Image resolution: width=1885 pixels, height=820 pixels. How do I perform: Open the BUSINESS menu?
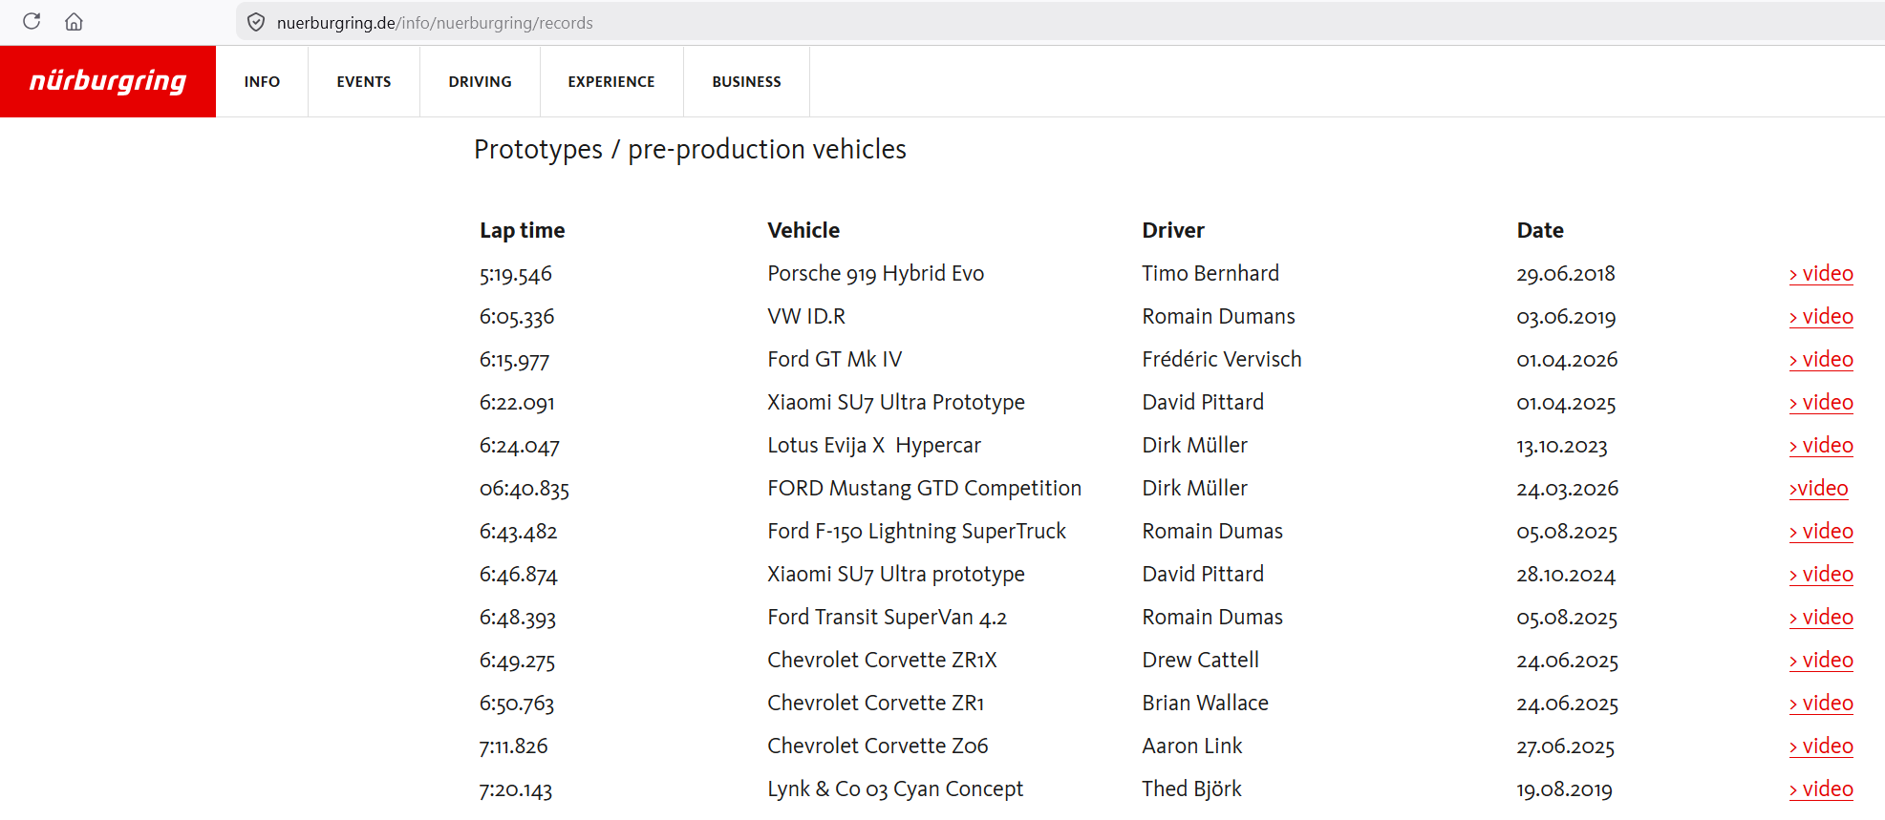746,82
